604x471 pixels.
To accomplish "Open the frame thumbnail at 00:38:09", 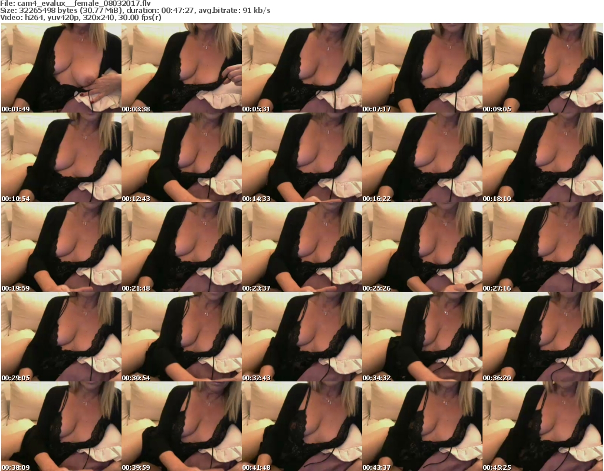I will (x=61, y=426).
